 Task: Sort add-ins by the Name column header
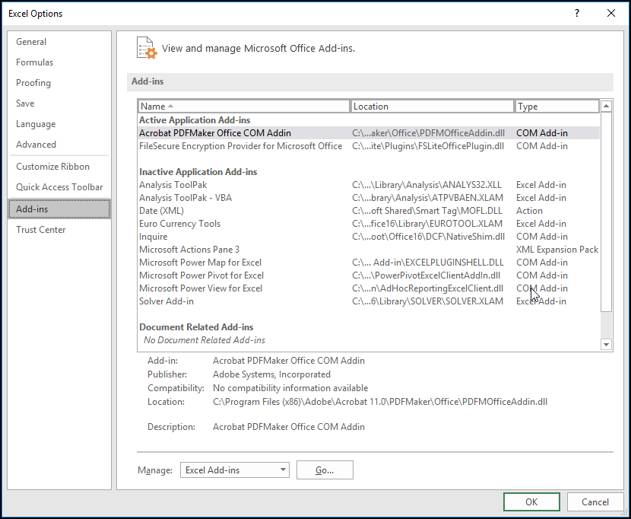pos(243,107)
